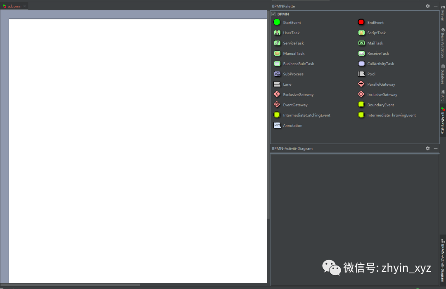Minimize the BPMNPalette panel
446x289 pixels.
(x=436, y=6)
